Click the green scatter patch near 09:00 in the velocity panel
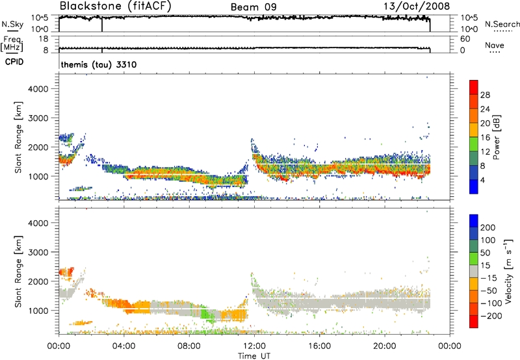This screenshot has width=520, height=360. (x=207, y=314)
